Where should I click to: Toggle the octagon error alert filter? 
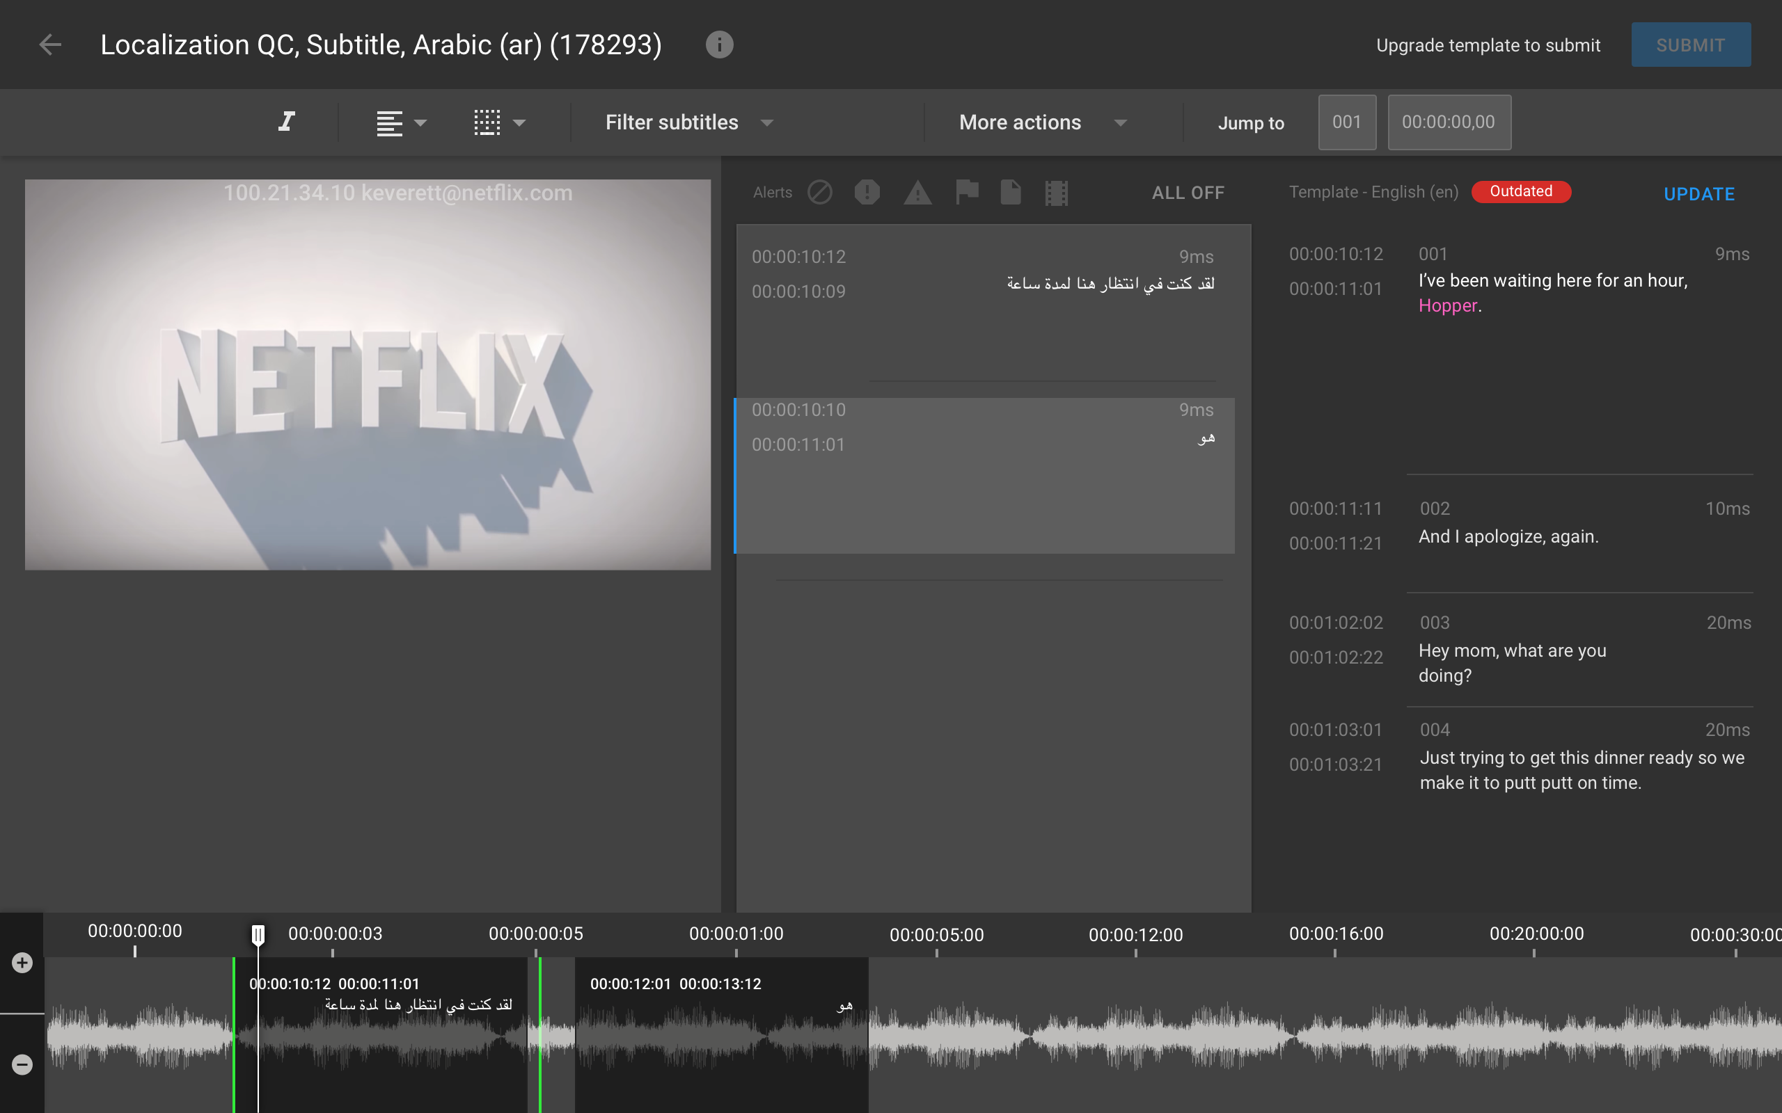pyautogui.click(x=867, y=193)
